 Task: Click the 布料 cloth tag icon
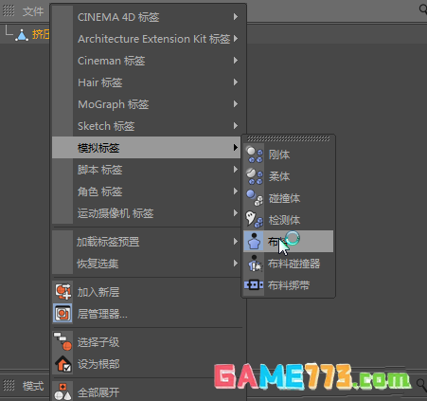click(x=254, y=242)
